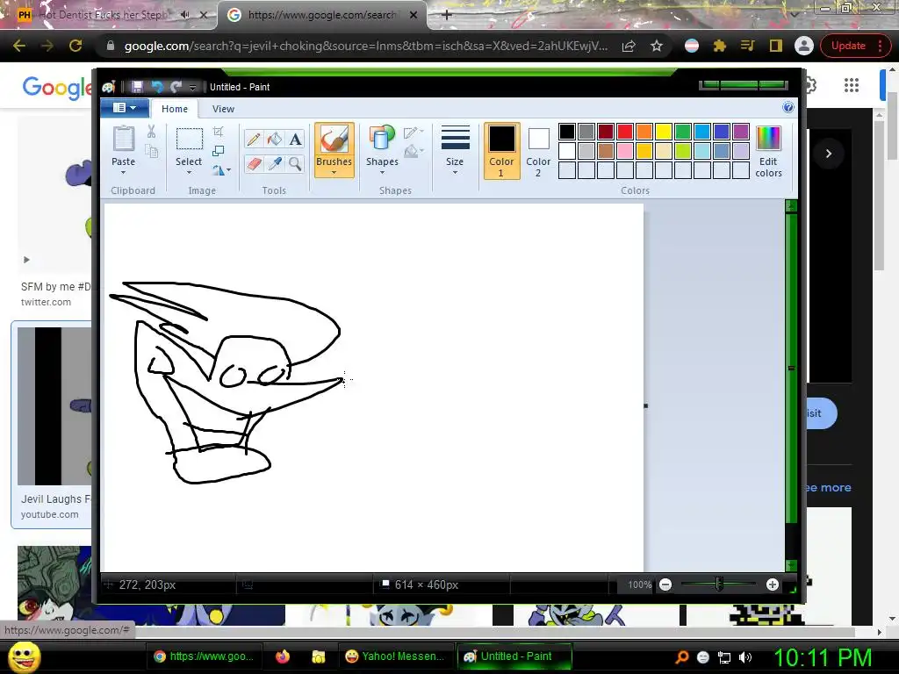Click Chrome's reload page icon
The height and width of the screenshot is (674, 899).
coord(76,46)
